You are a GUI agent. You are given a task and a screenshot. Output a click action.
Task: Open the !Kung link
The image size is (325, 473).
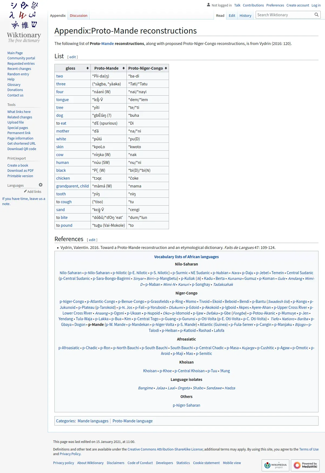(x=225, y=371)
